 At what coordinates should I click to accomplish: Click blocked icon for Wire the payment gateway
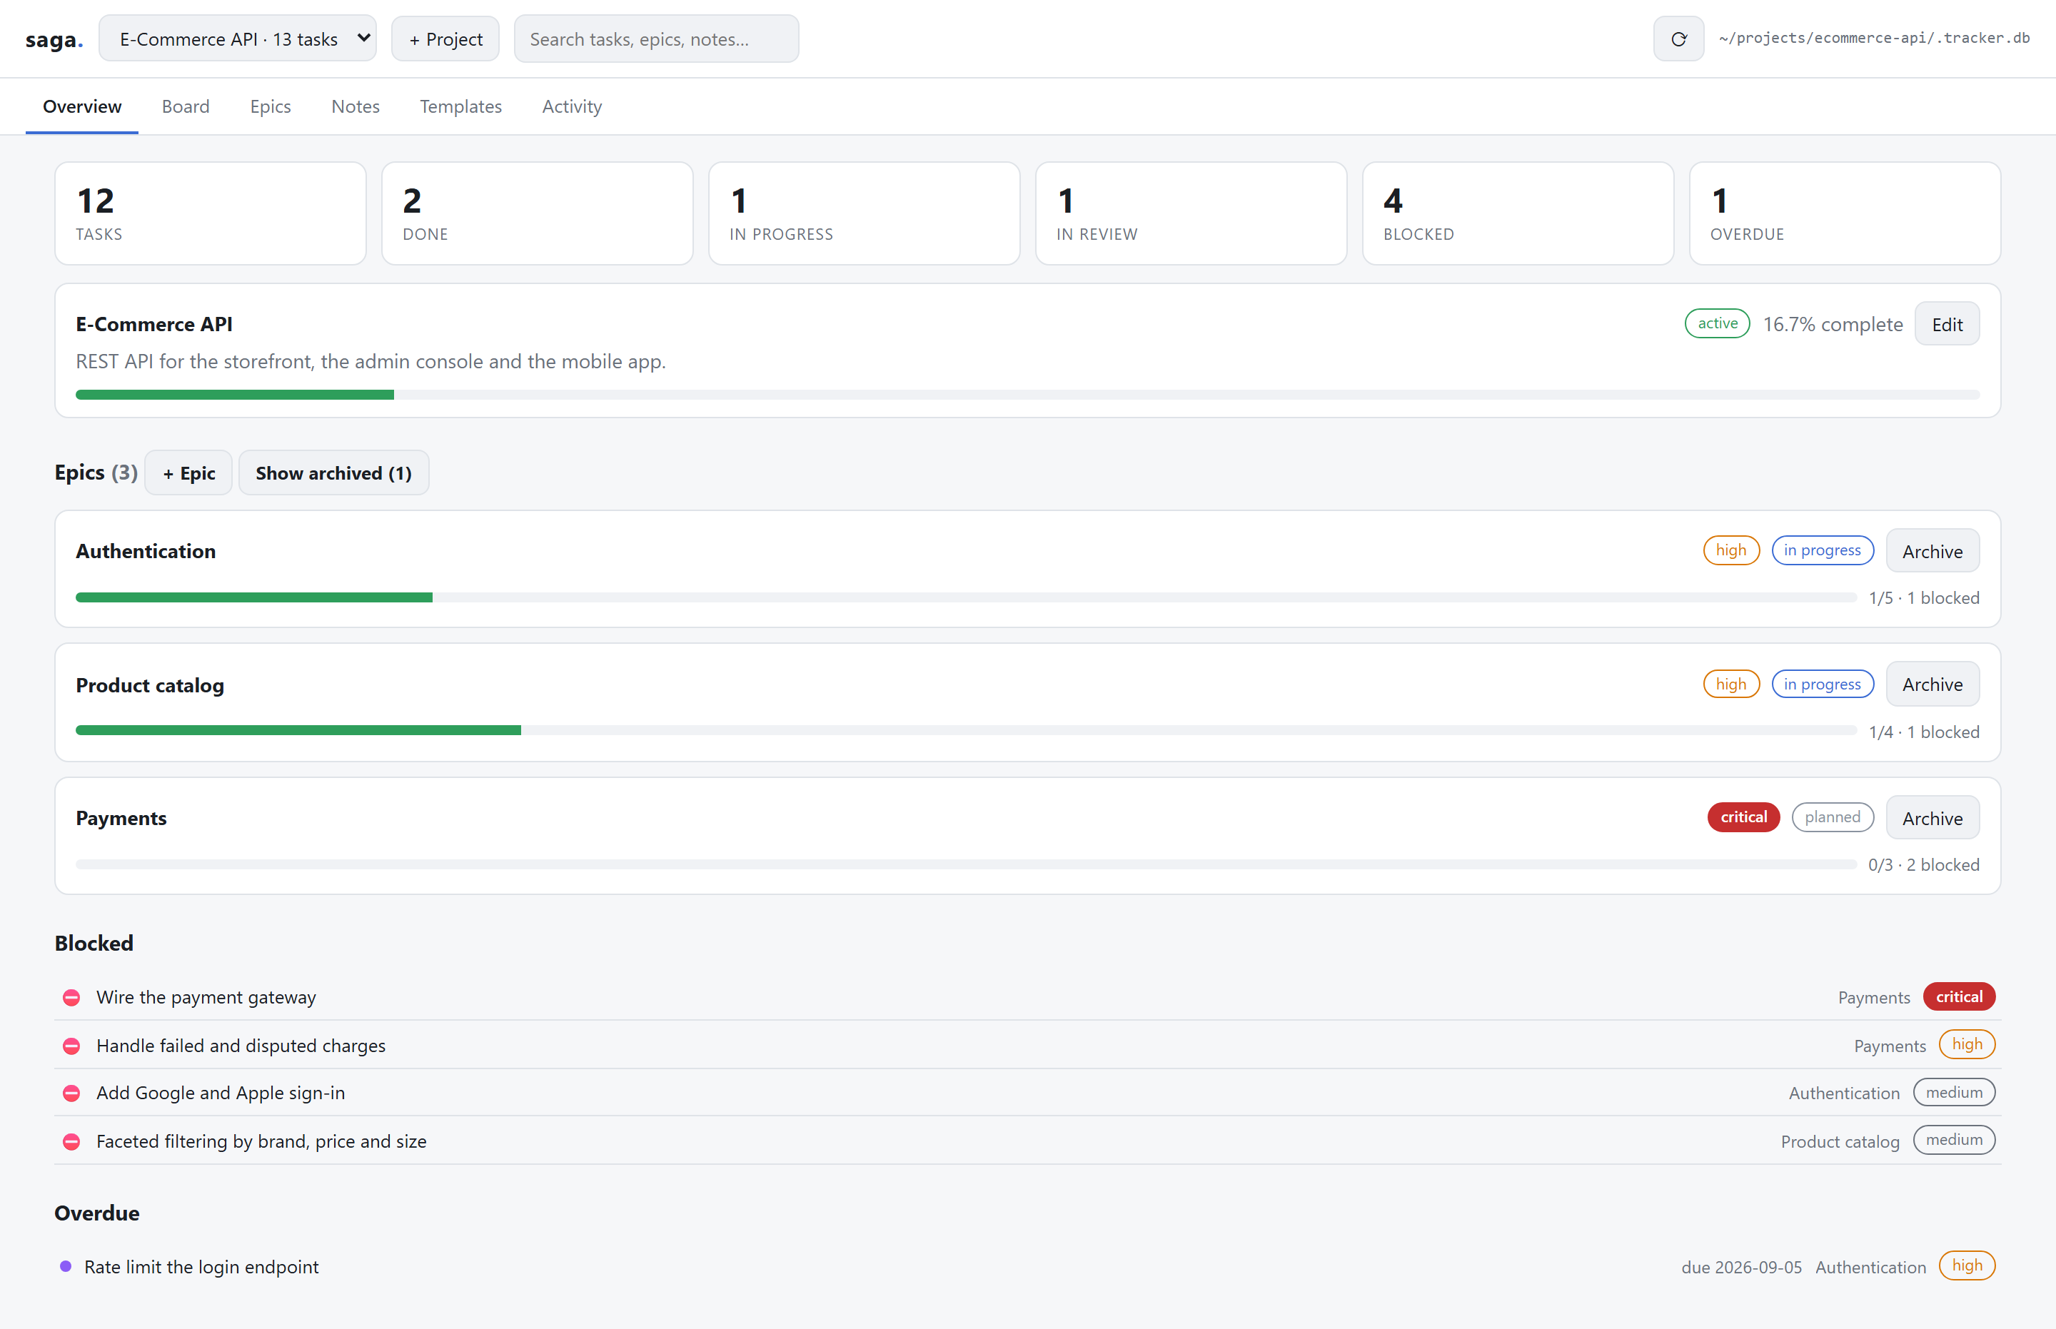[71, 998]
